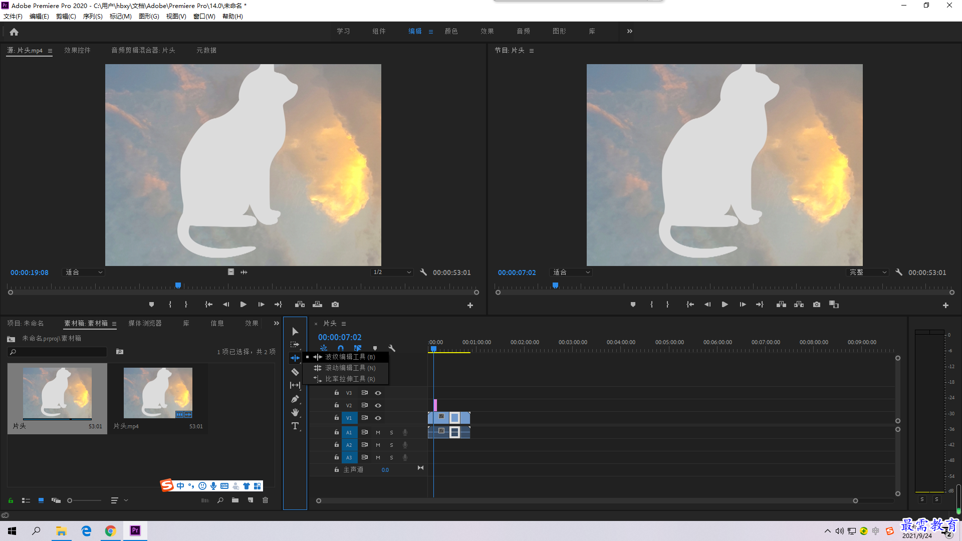
Task: Export frame in Source monitor
Action: (x=335, y=305)
